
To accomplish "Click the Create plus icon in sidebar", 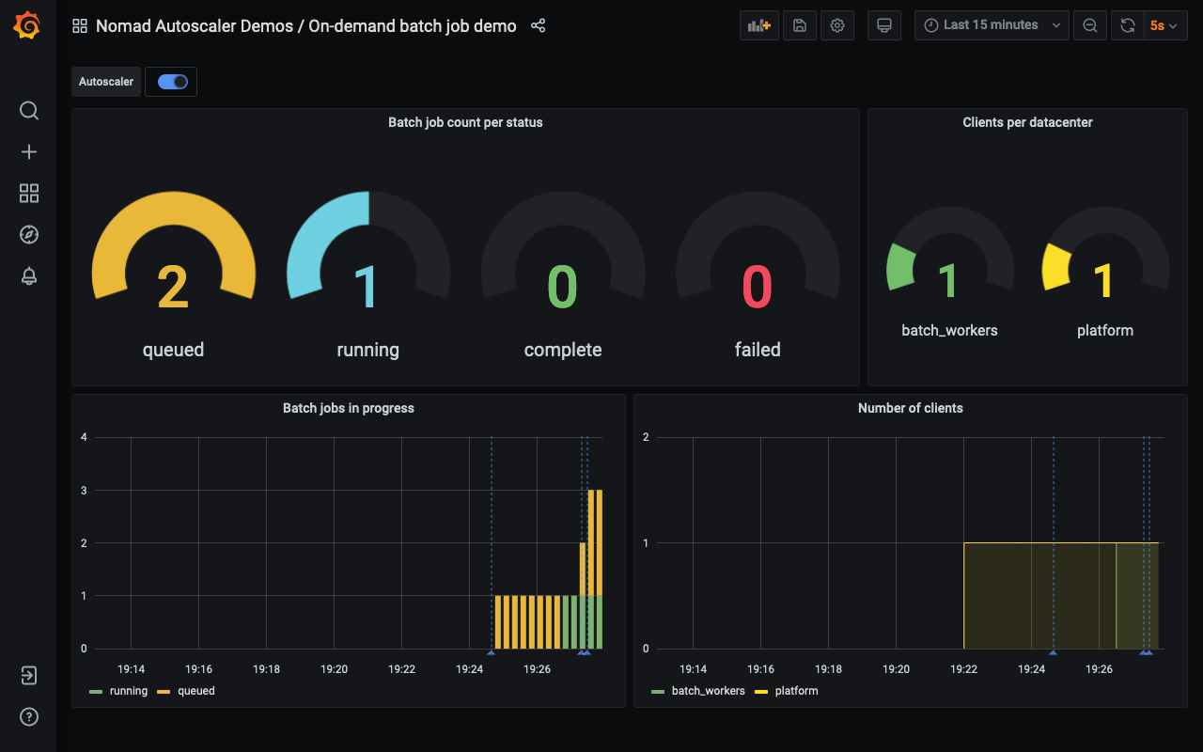I will (29, 152).
